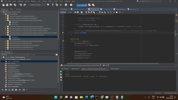Collapse the gameobject.entities package
178x100 pixels.
pyautogui.click(x=6, y=20)
